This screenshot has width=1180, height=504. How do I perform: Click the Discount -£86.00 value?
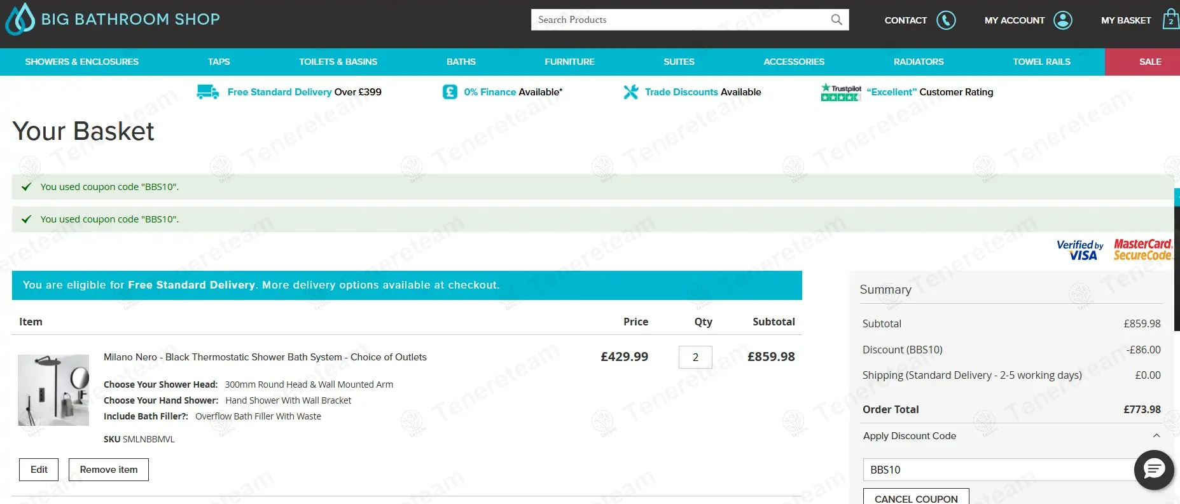[1143, 350]
